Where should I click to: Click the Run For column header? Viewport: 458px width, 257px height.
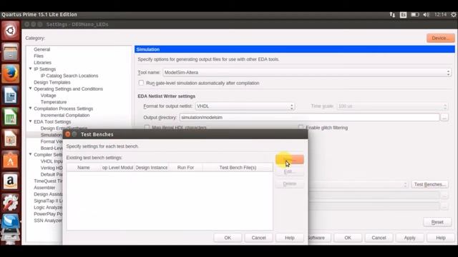point(185,168)
